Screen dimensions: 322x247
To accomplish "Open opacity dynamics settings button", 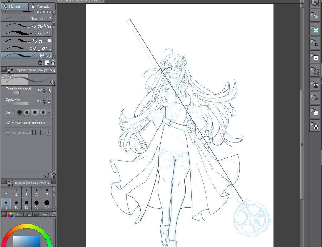I will [x=49, y=101].
